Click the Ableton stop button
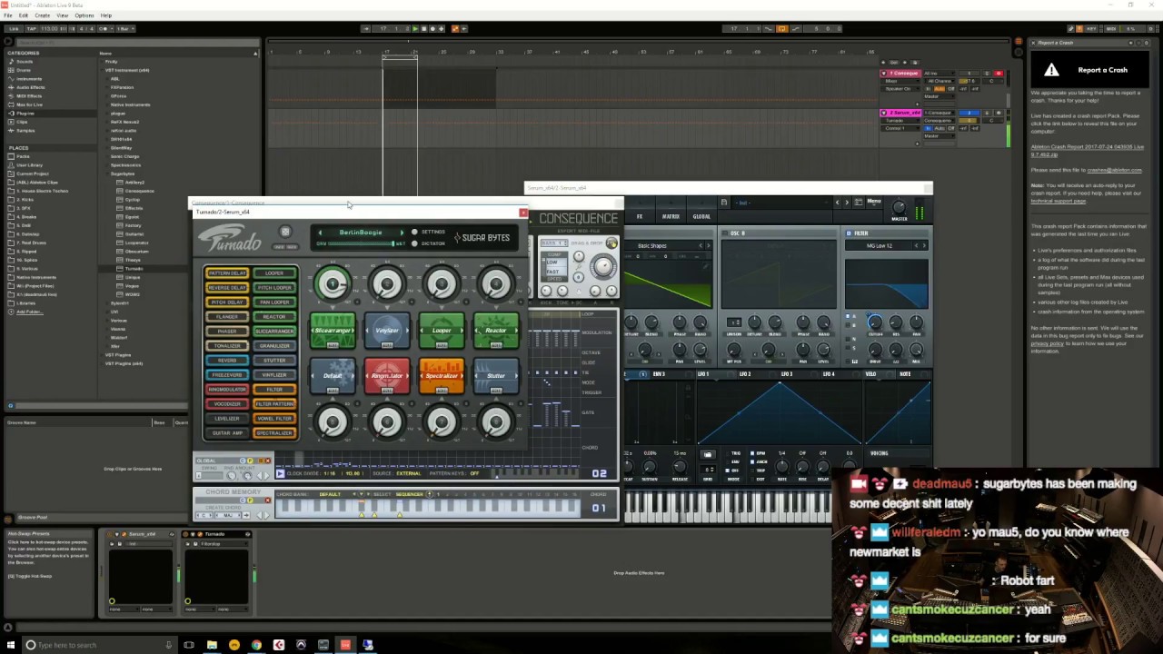Viewport: 1163px width, 654px height. pos(423,28)
